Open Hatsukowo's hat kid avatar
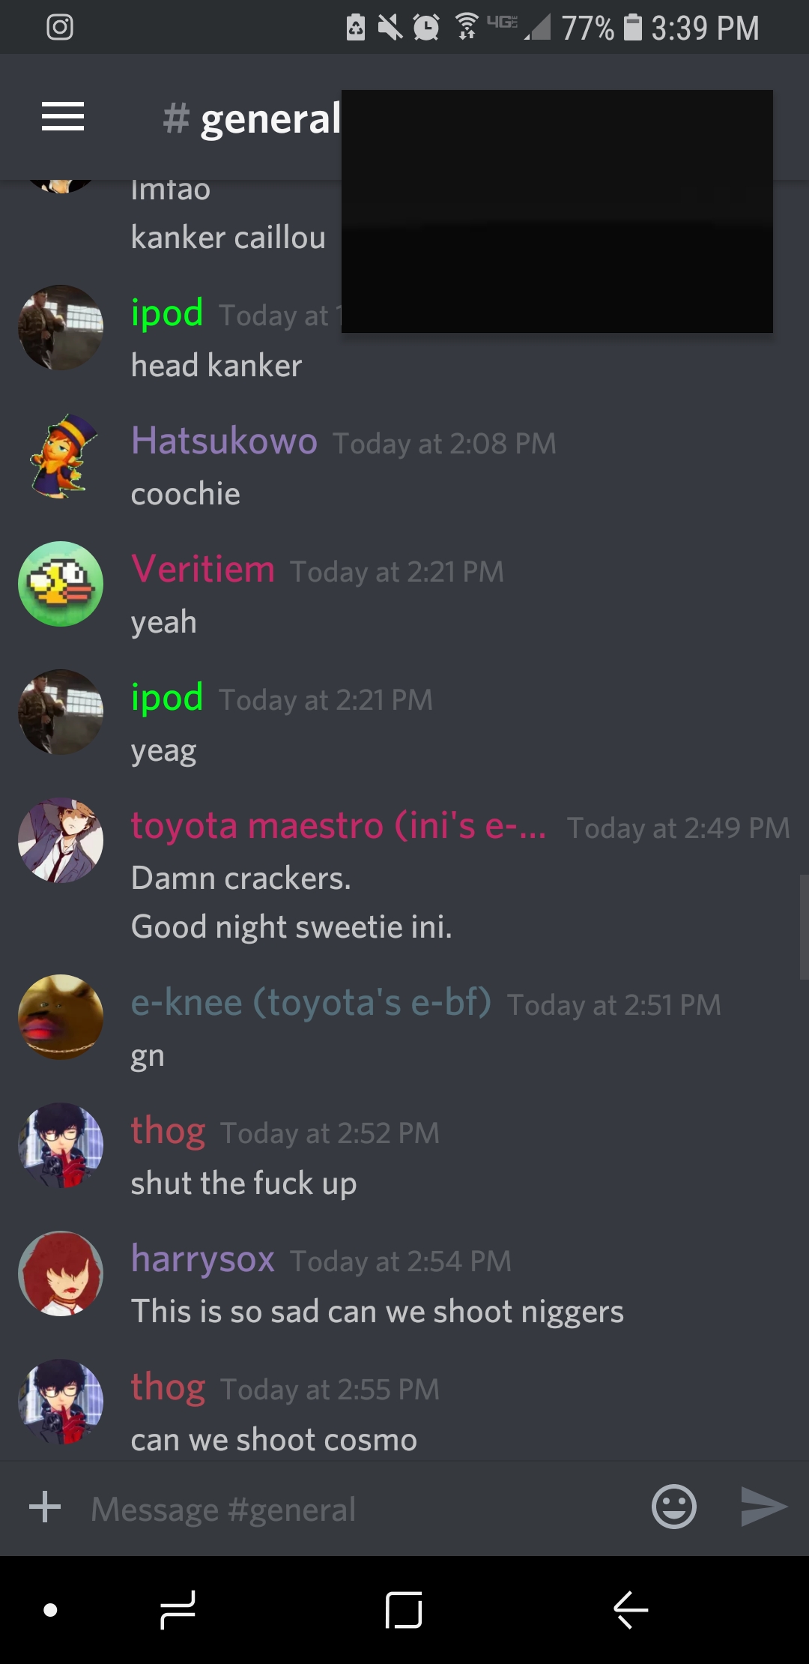Image resolution: width=809 pixels, height=1664 pixels. pyautogui.click(x=61, y=456)
